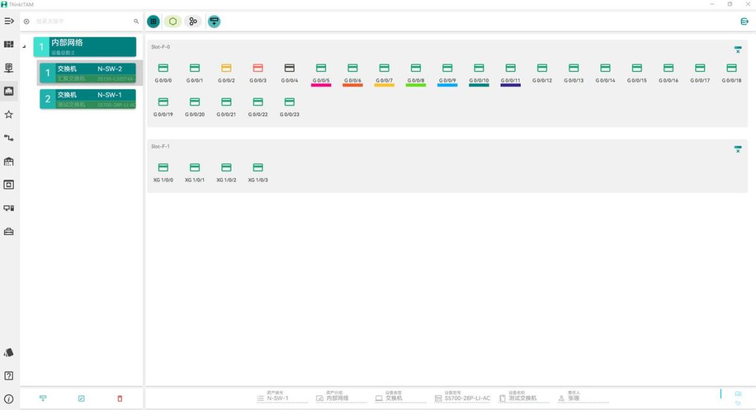The width and height of the screenshot is (756, 410).
Task: Open the search filter options dropdown
Action: click(27, 21)
